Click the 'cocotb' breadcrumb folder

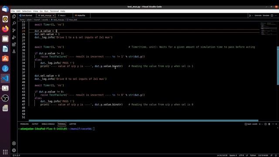tap(45, 20)
